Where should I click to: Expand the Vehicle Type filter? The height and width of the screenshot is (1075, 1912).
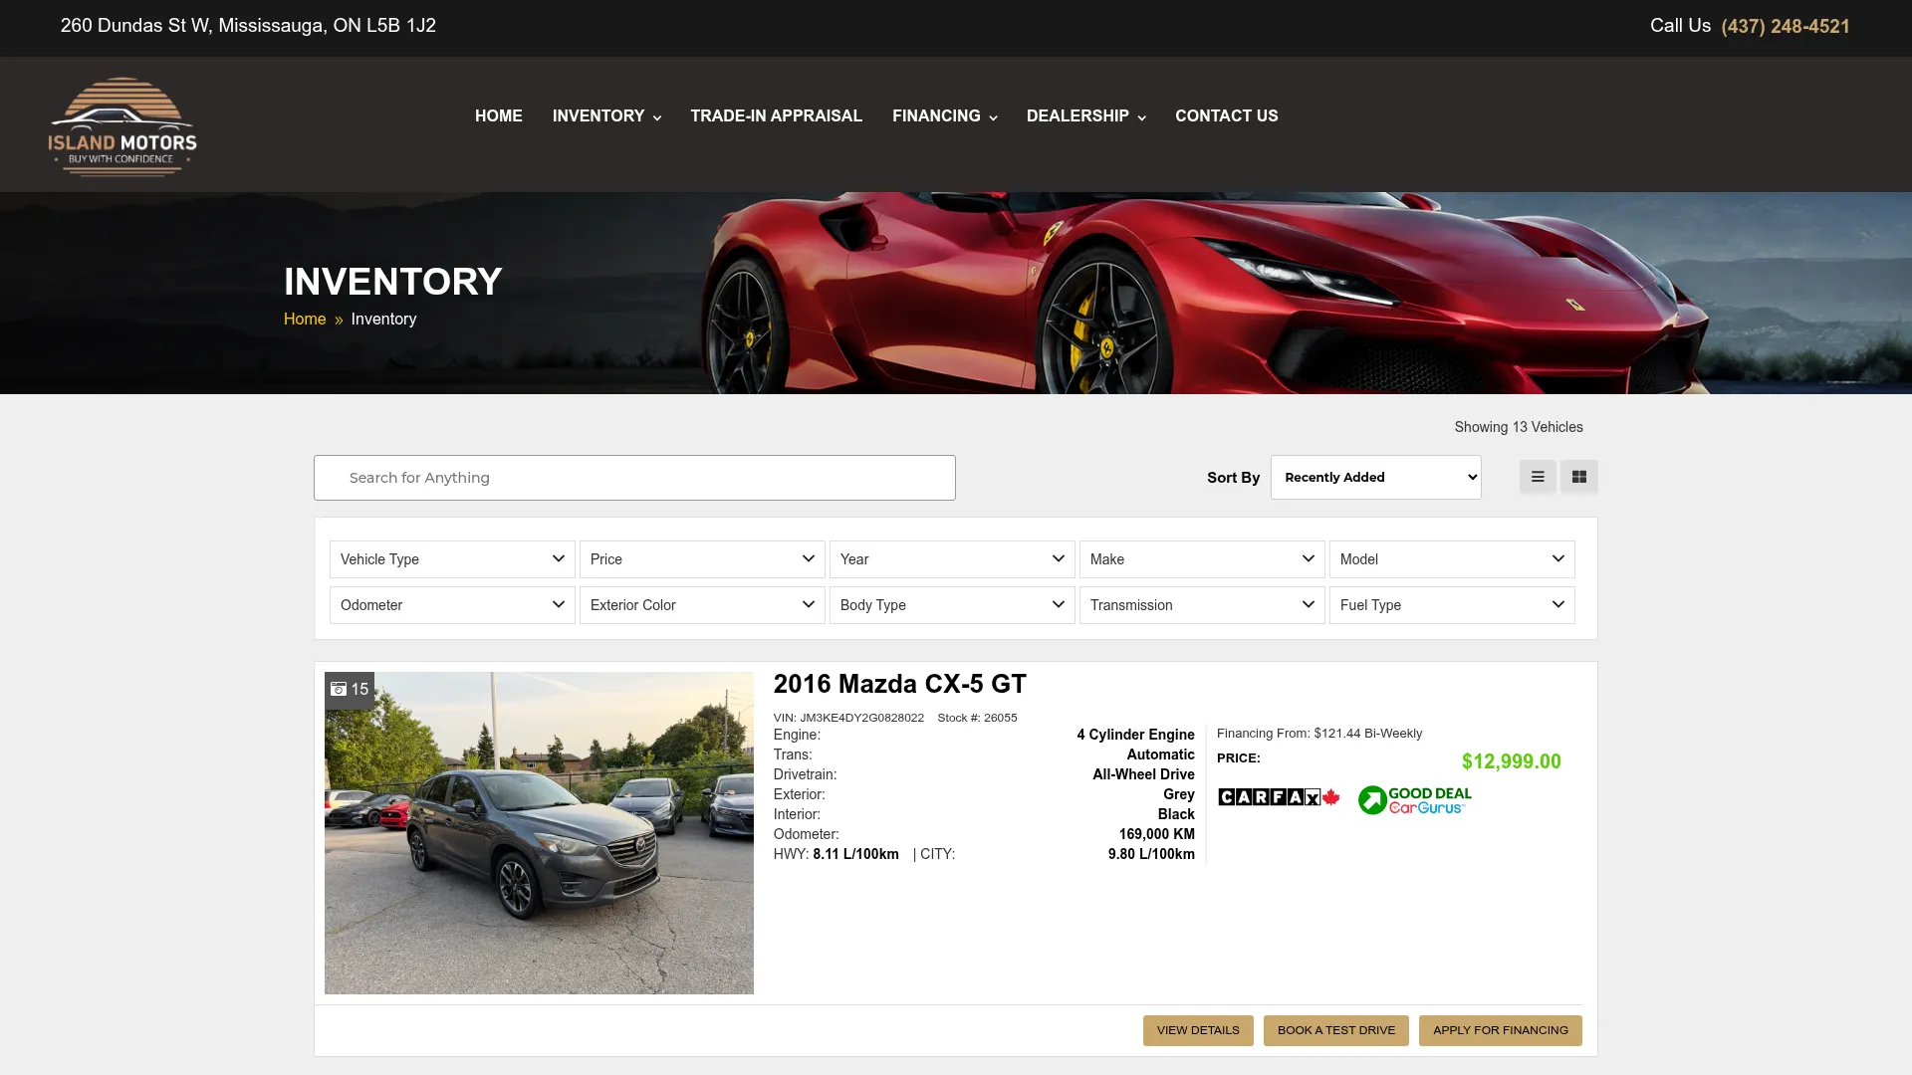pos(452,559)
